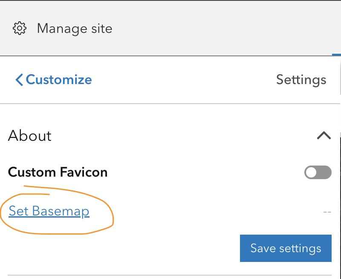341x279 pixels.
Task: Open the Set Basemap link
Action: [49, 211]
